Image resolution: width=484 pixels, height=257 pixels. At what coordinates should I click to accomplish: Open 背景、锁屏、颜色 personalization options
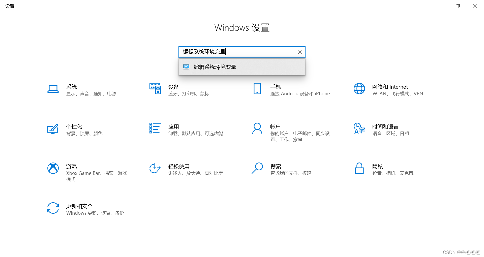[x=84, y=133]
